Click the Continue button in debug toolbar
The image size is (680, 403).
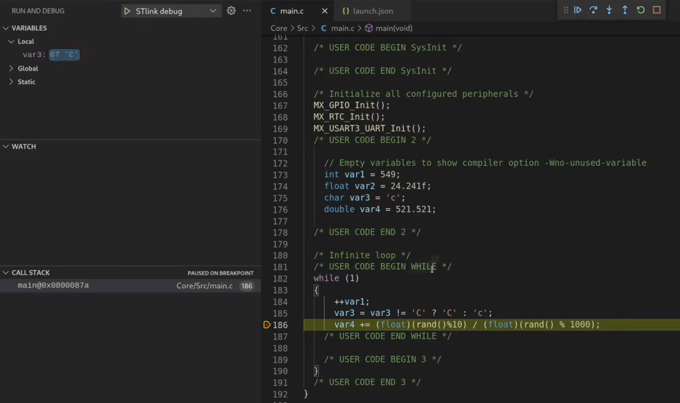(x=578, y=10)
